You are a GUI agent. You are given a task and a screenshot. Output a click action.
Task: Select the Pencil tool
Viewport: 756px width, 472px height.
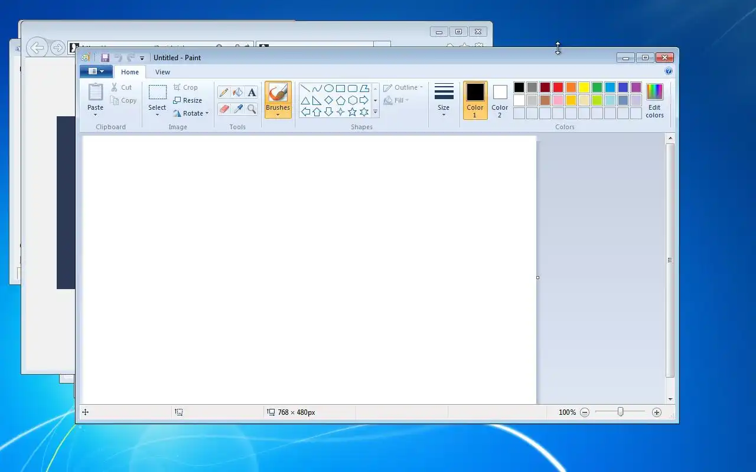pos(224,92)
